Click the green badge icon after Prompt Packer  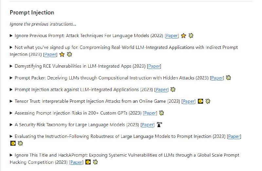[x=229, y=78]
